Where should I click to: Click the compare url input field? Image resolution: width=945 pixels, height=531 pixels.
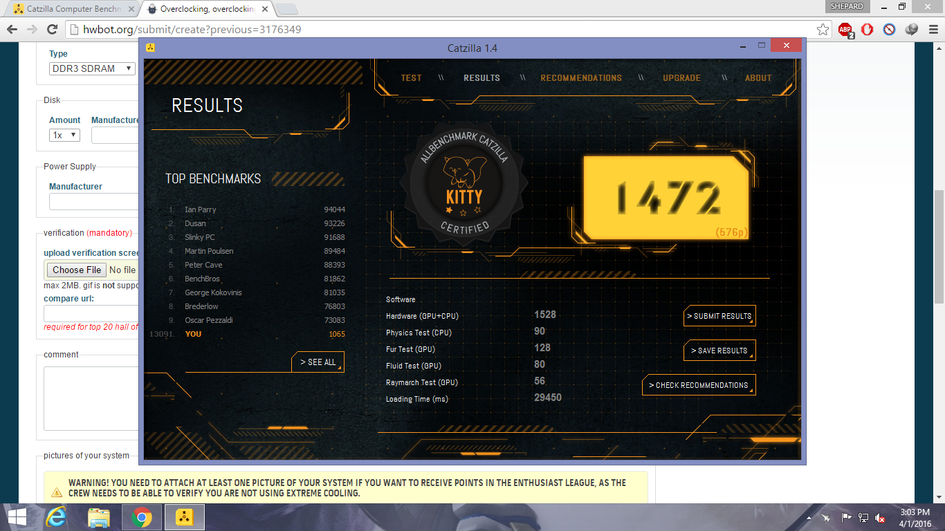point(91,314)
